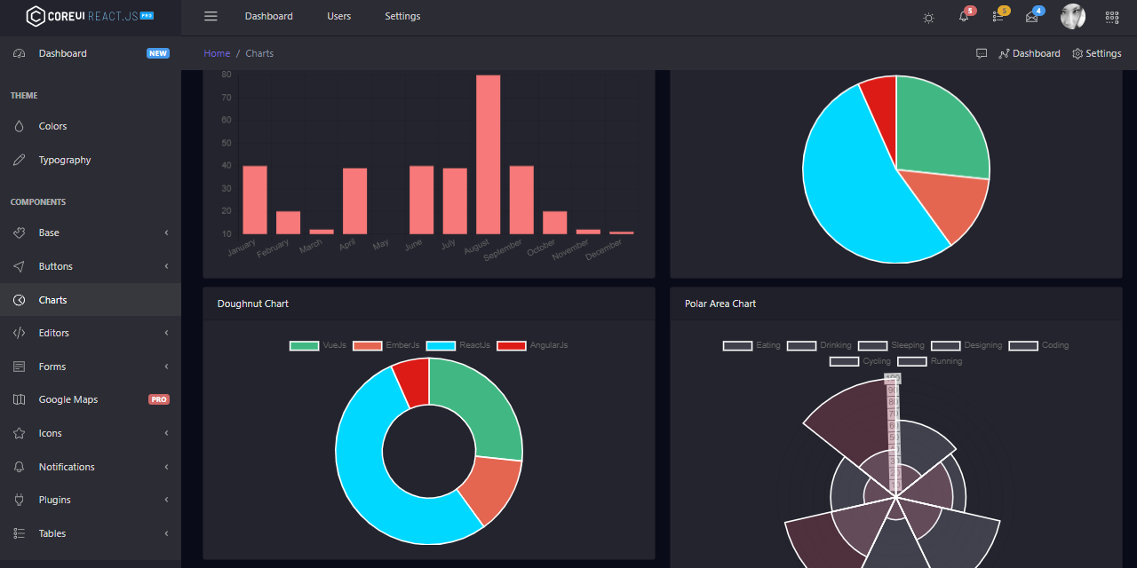Image resolution: width=1137 pixels, height=568 pixels.
Task: Expand the Forms sidebar section
Action: tap(91, 367)
